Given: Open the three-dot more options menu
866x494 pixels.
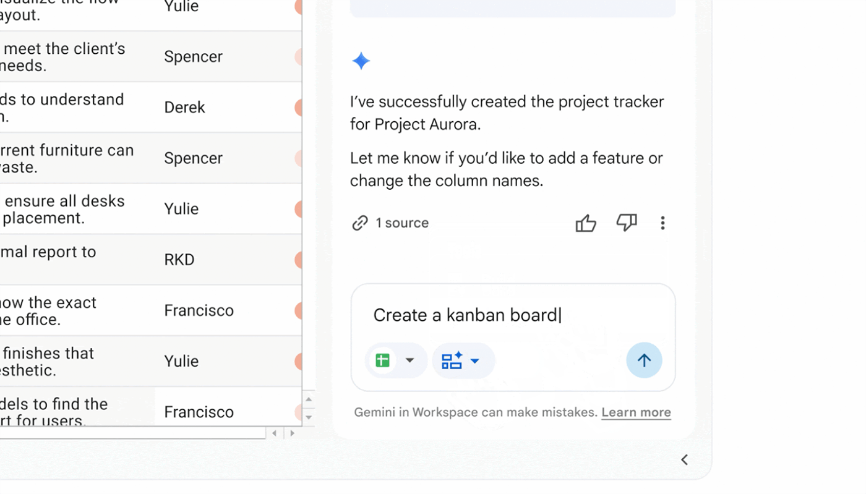Looking at the screenshot, I should (x=662, y=223).
